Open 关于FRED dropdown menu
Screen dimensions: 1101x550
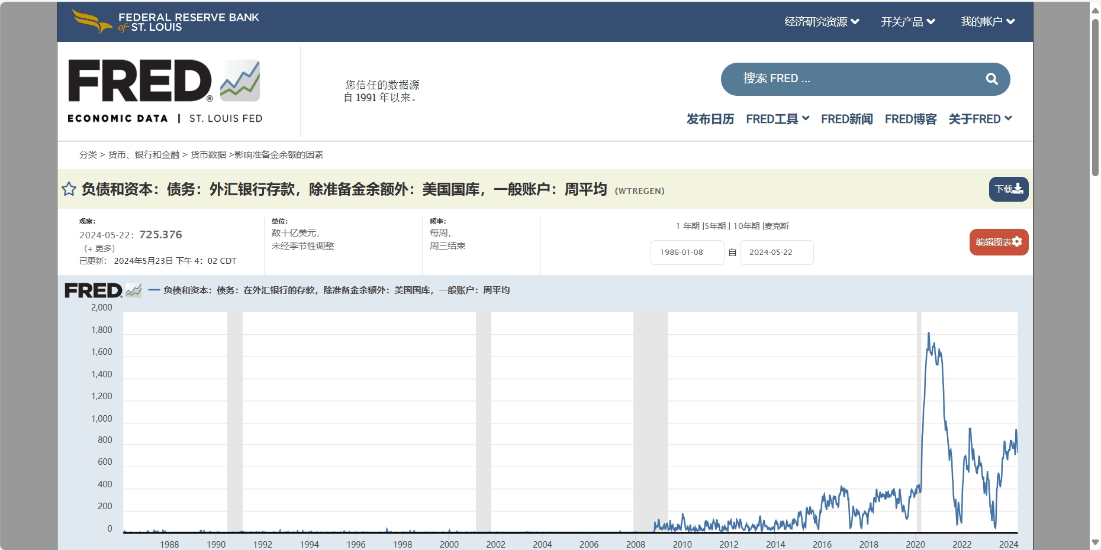980,119
